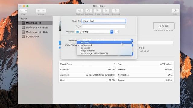
Task: Click the 11.29 GB used value
Action: (x=110, y=80)
